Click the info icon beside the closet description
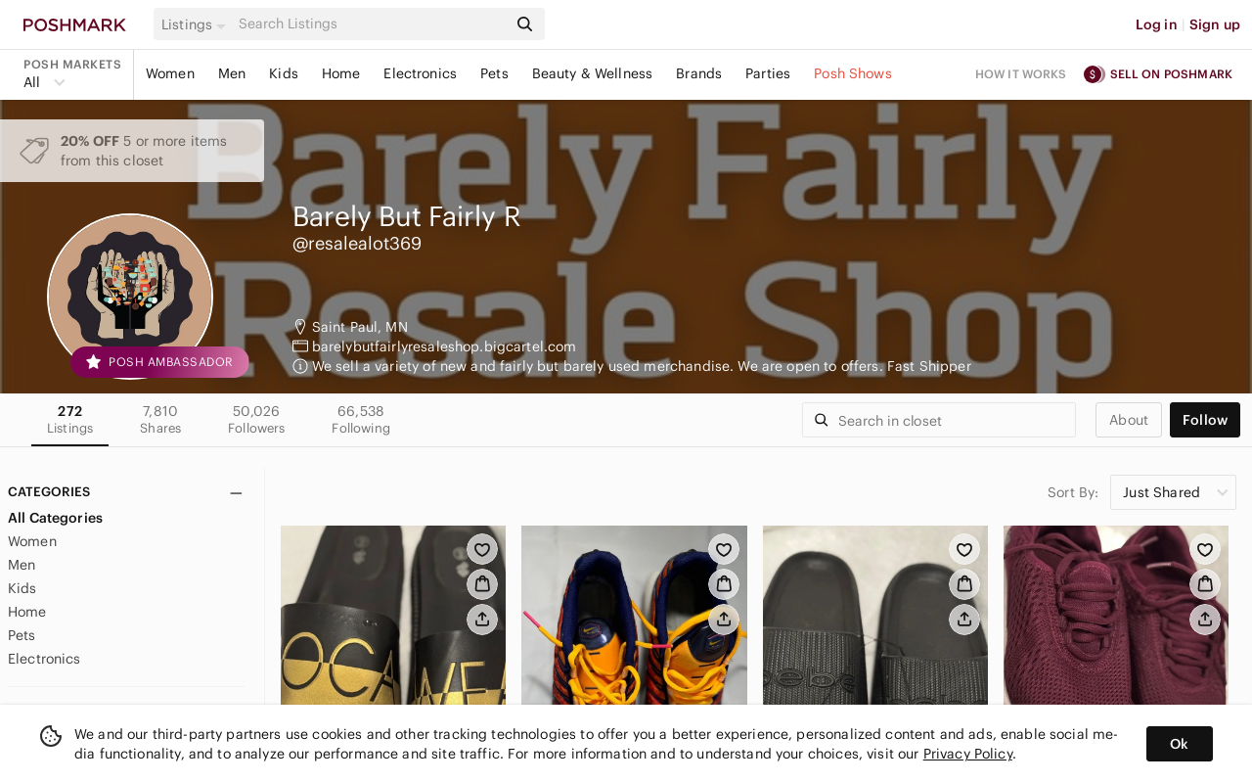The width and height of the screenshot is (1252, 783). click(300, 366)
